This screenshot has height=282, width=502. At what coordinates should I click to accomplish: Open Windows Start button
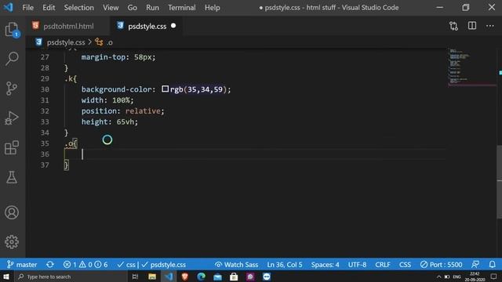coord(6,277)
